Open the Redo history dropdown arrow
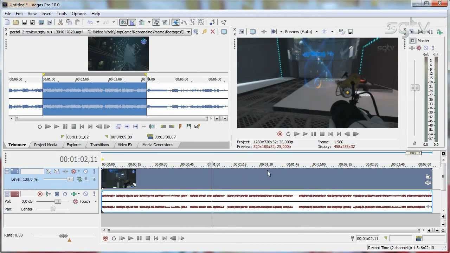Screen dimensions: 450x253 [114, 22]
